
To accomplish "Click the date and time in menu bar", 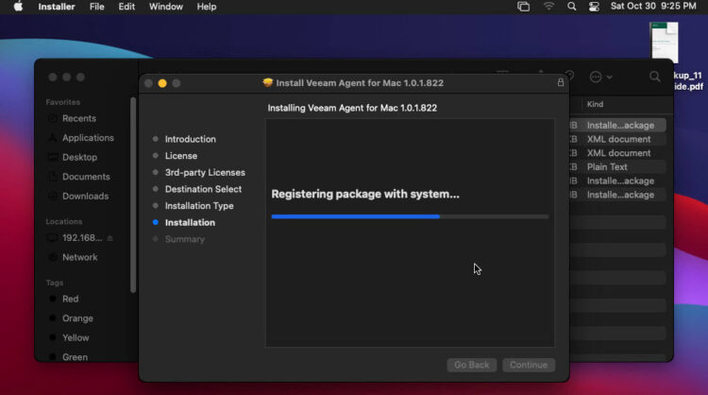I will pyautogui.click(x=653, y=7).
